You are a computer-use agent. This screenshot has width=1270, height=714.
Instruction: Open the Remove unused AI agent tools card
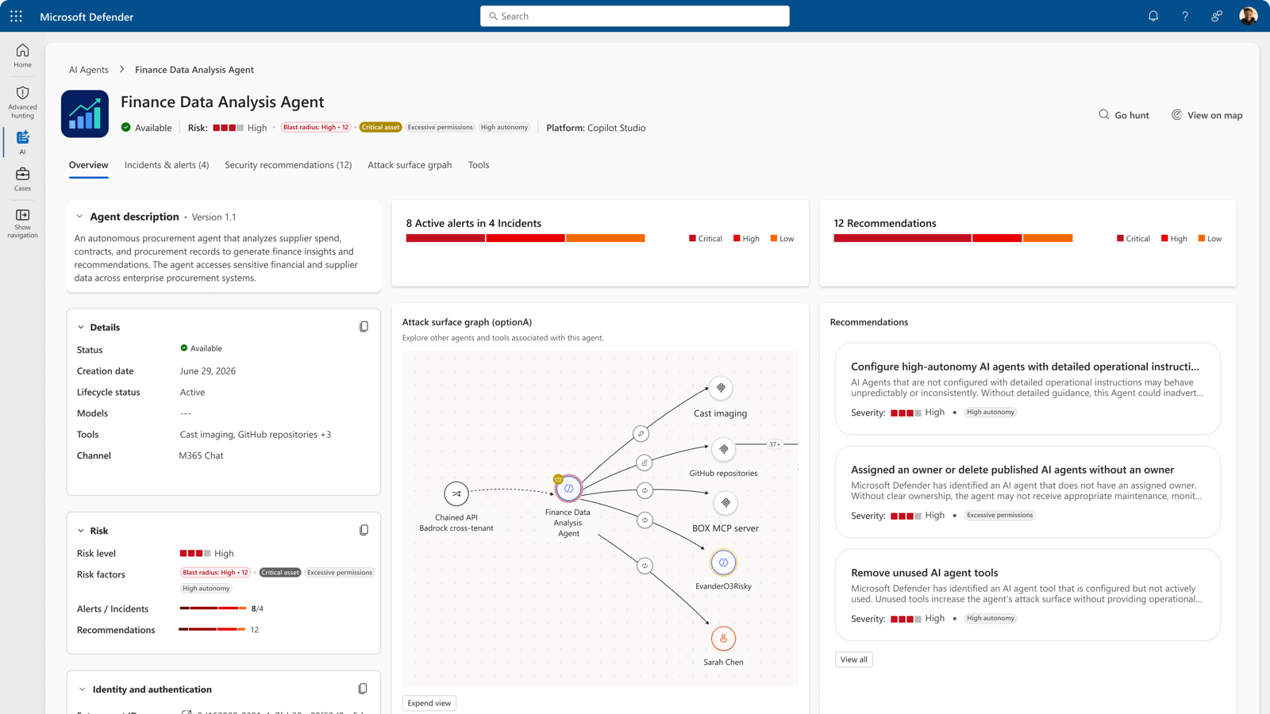[x=1028, y=595]
